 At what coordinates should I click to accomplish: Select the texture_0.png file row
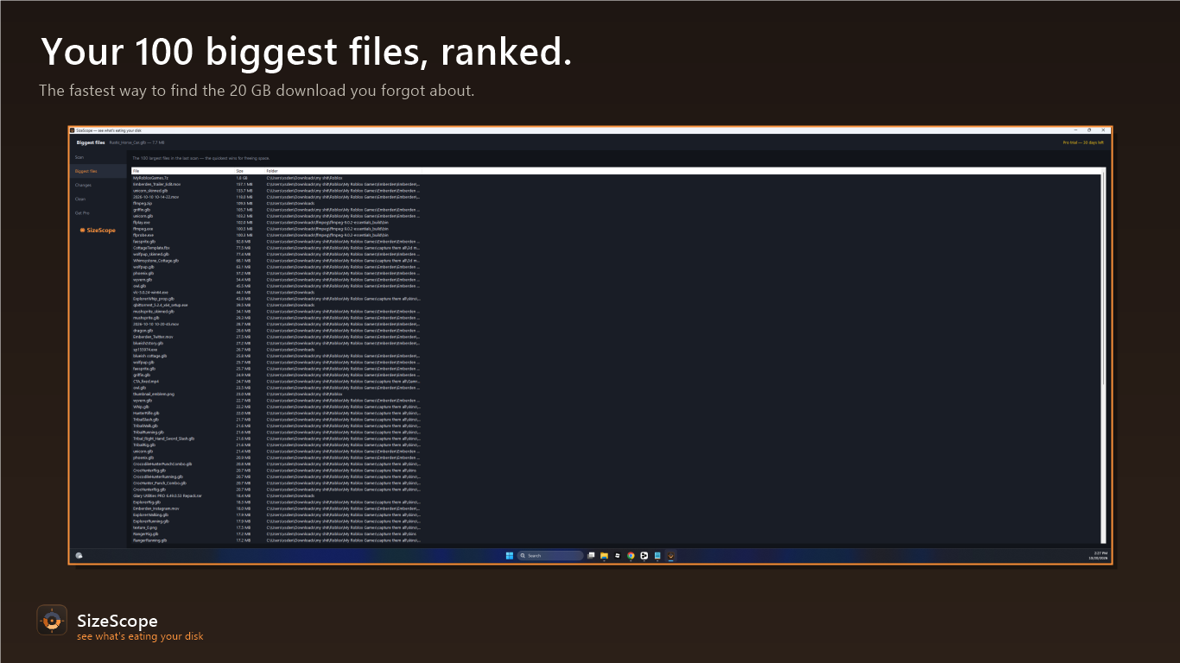coord(616,527)
